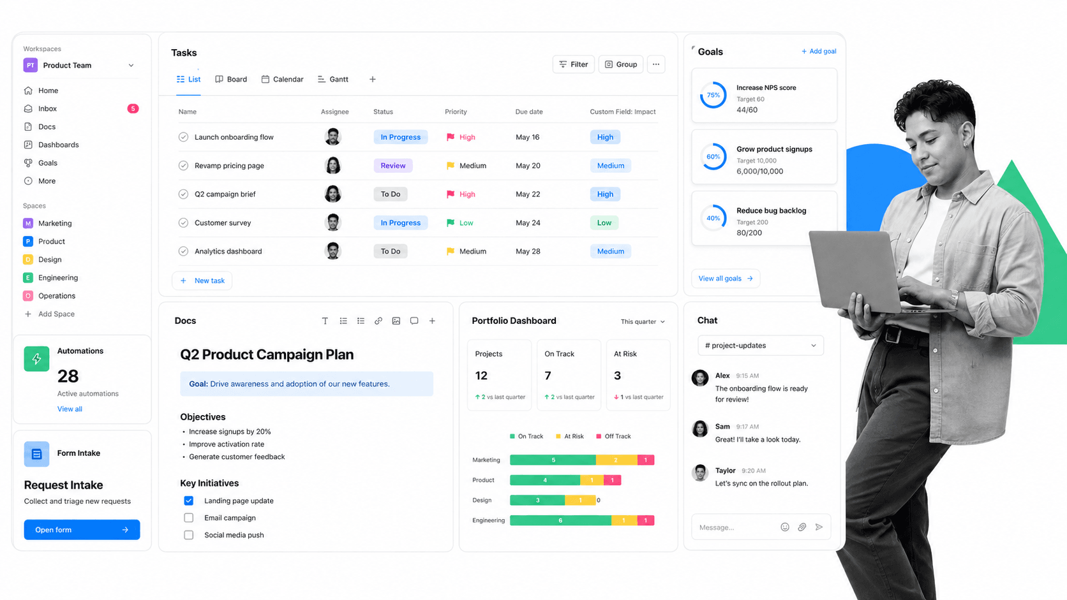Click the Docs comment icon
The width and height of the screenshot is (1067, 600).
pos(414,321)
